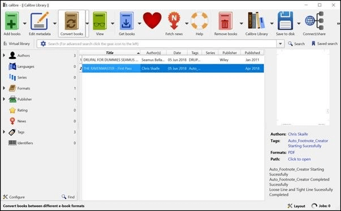Sort by the Published column header
The height and width of the screenshot is (211, 341).
click(x=252, y=52)
